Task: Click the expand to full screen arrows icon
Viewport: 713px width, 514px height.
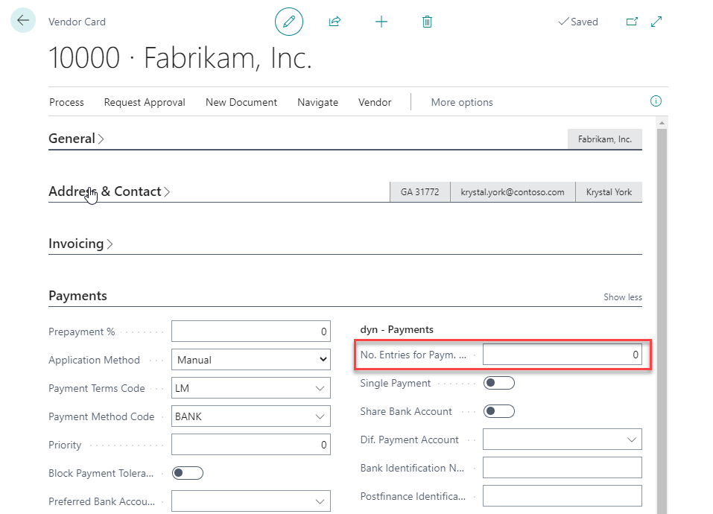Action: (x=656, y=22)
